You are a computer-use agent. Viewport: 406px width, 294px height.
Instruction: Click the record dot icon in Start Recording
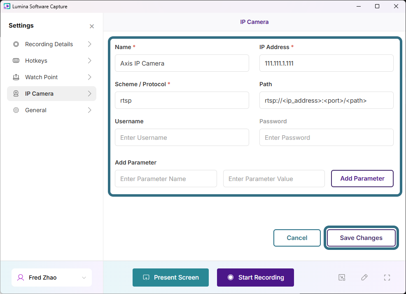[231, 278]
